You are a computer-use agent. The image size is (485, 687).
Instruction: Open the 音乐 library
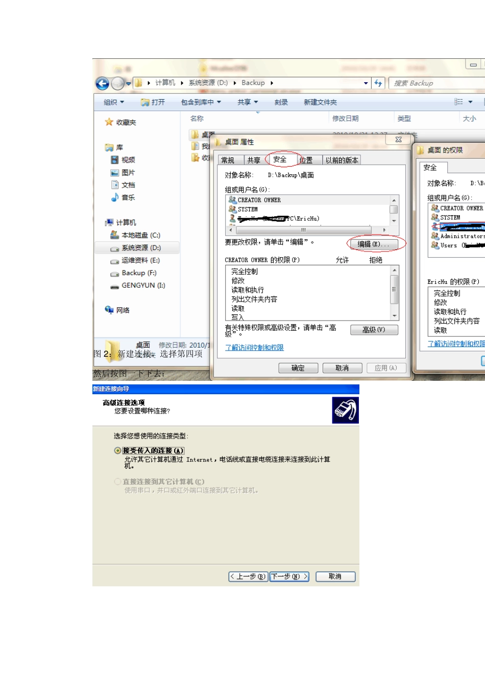pos(123,197)
